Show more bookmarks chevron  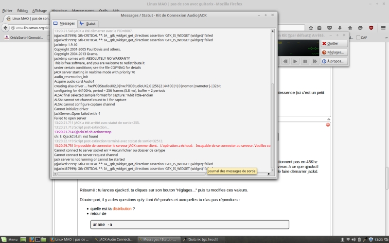(386, 38)
